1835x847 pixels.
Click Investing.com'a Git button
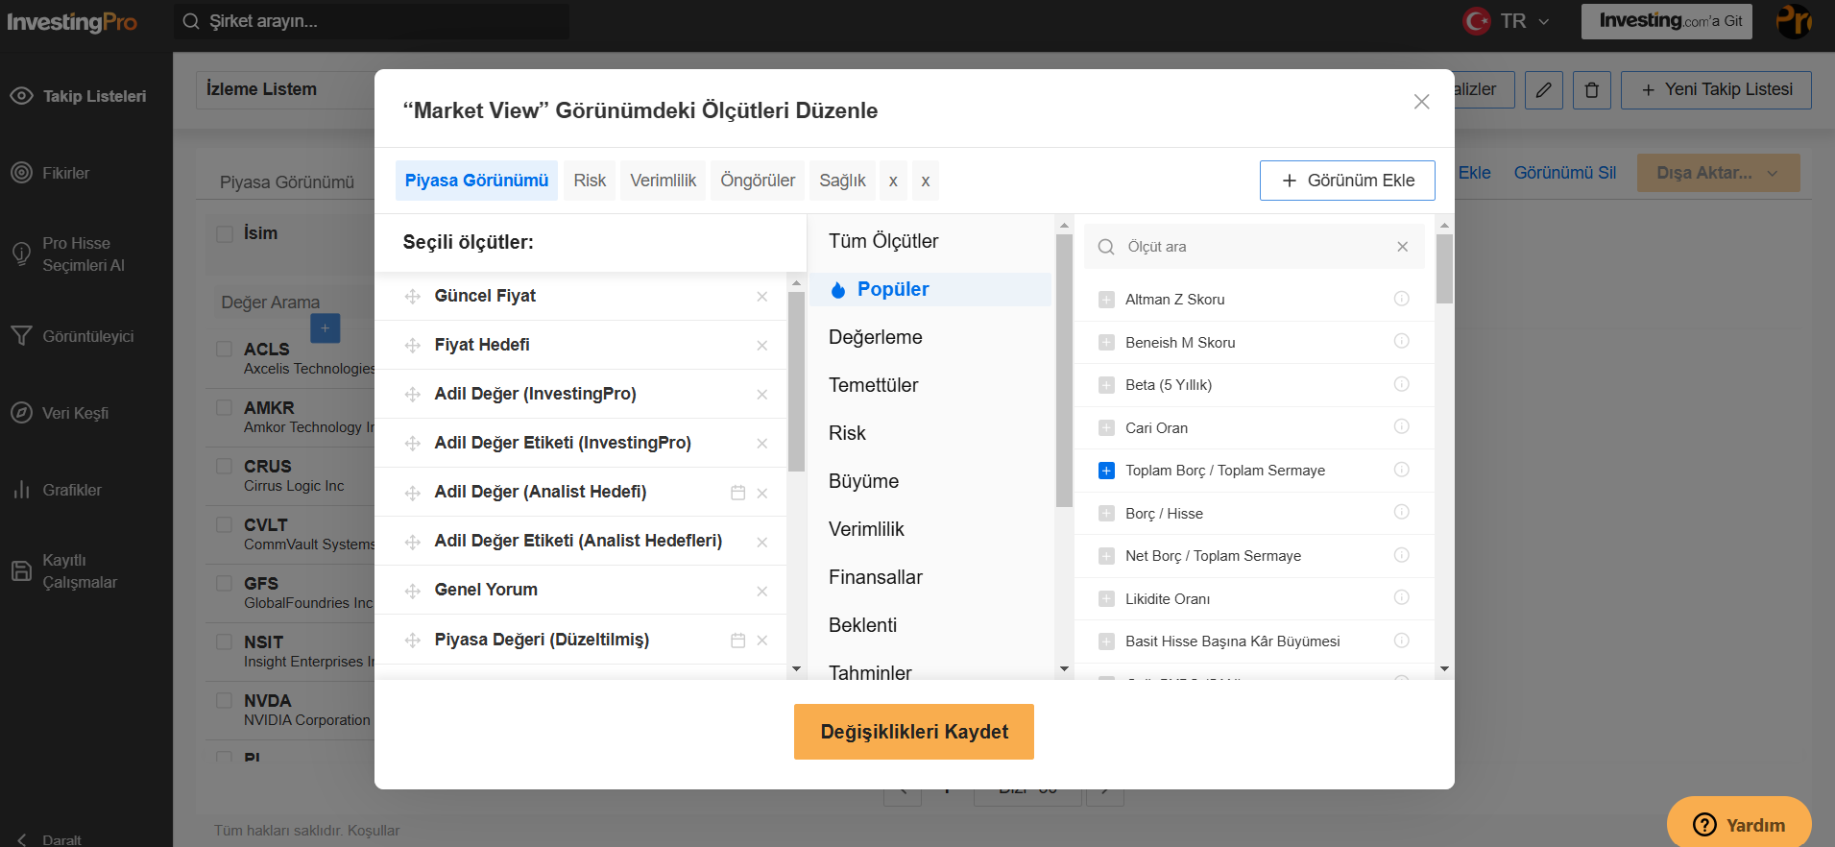[1667, 21]
